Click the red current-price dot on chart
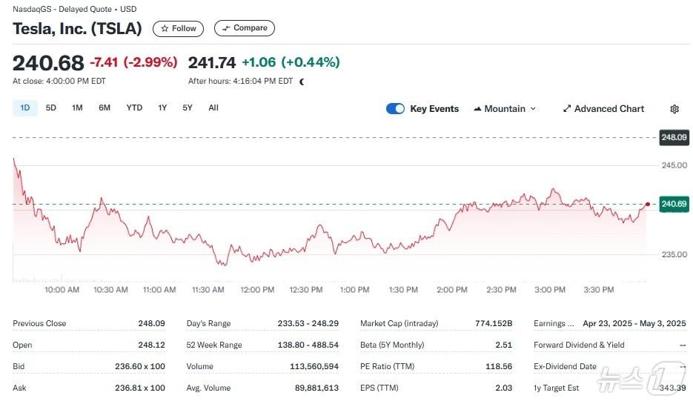The height and width of the screenshot is (404, 693). pos(648,204)
